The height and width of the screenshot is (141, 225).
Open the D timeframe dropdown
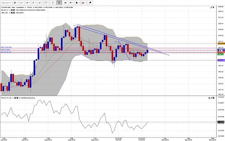coord(22,3)
